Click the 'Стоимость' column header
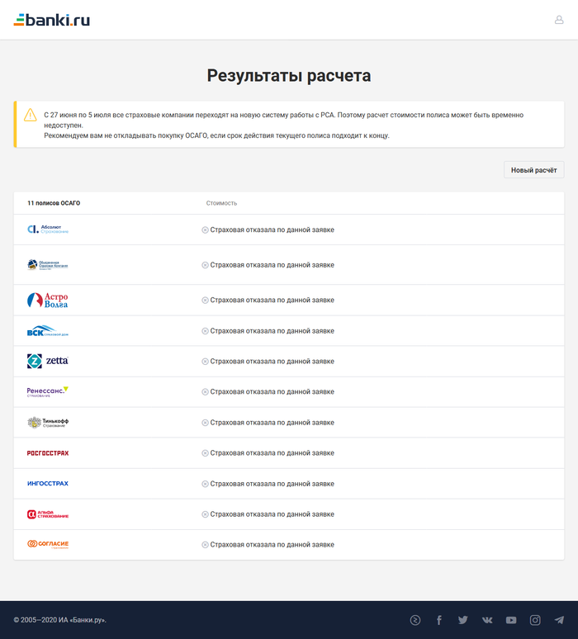578x639 pixels. pos(221,203)
